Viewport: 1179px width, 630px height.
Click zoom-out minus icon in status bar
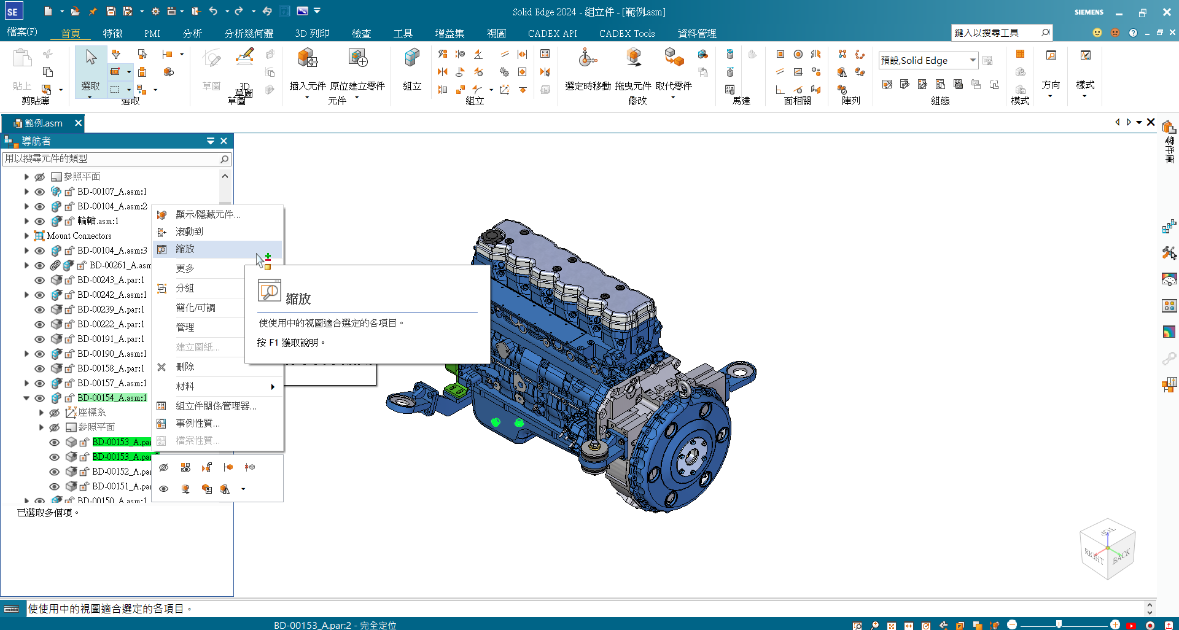[1012, 624]
